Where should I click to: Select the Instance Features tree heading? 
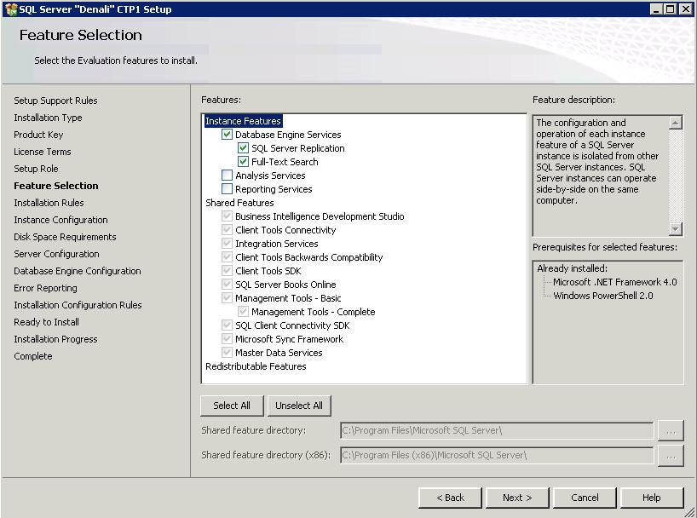coord(243,121)
